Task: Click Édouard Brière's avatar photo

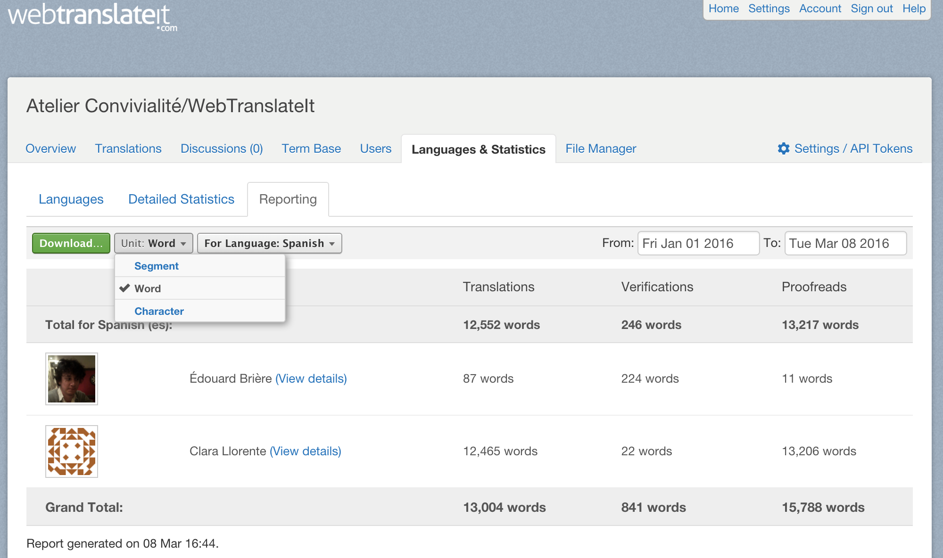Action: coord(72,379)
